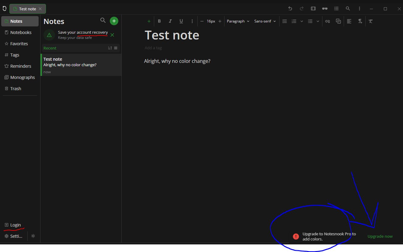Toggle italic formatting in the toolbar

click(170, 21)
